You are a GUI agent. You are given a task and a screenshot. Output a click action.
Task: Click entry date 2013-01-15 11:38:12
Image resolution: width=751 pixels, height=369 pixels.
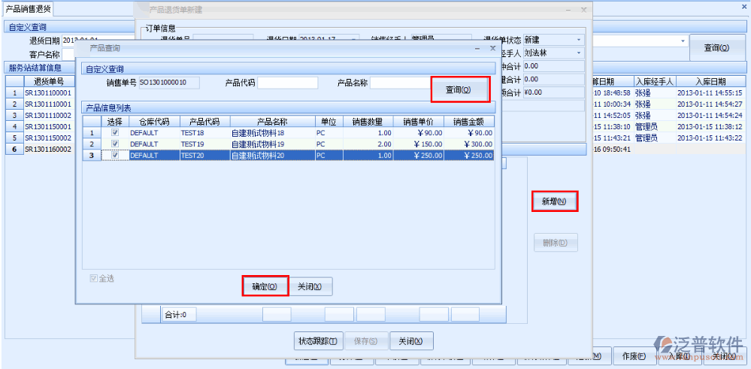(x=710, y=127)
